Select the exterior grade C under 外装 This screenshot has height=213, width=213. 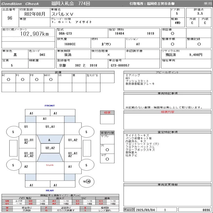click(192, 23)
